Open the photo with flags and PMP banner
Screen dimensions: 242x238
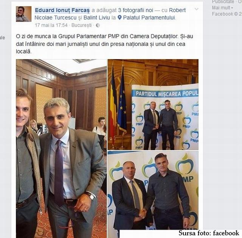click(153, 105)
